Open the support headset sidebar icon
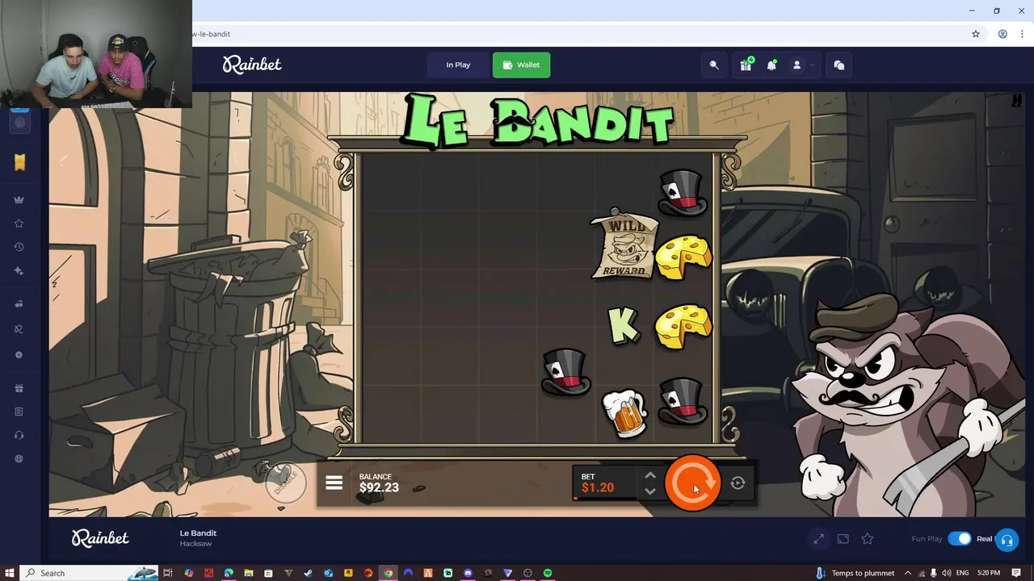1034x581 pixels. point(19,435)
